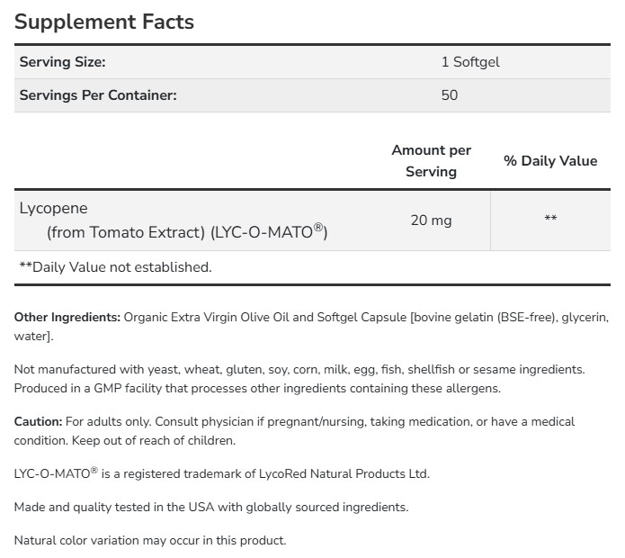The width and height of the screenshot is (625, 558).
Task: Click the Other Ingredients bold label
Action: coord(67,317)
